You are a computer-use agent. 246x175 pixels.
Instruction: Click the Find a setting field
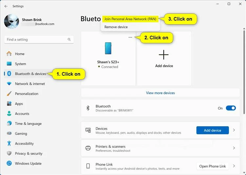(39, 40)
